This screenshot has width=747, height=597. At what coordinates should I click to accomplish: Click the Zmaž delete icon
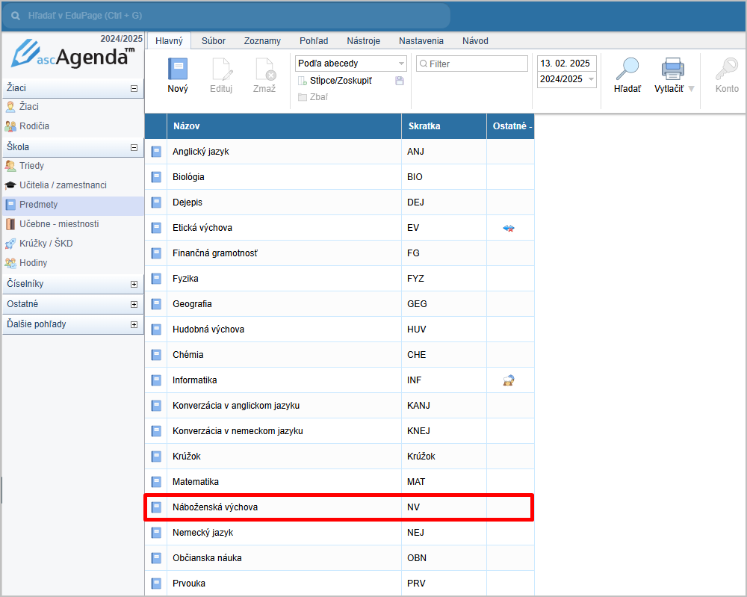click(265, 69)
